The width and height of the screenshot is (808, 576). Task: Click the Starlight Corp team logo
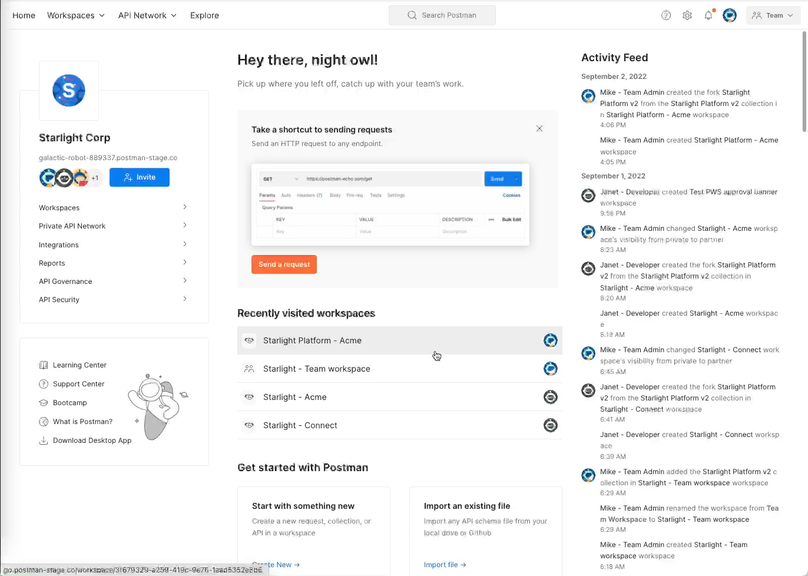(69, 91)
